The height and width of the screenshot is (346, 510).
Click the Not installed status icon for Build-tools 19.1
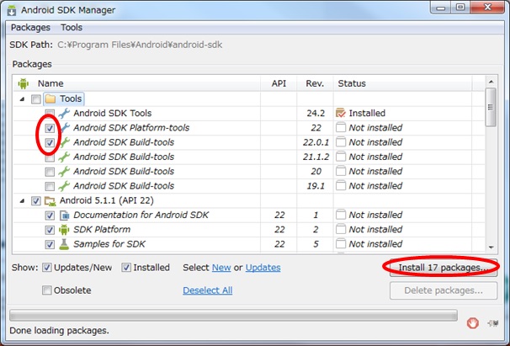[341, 186]
